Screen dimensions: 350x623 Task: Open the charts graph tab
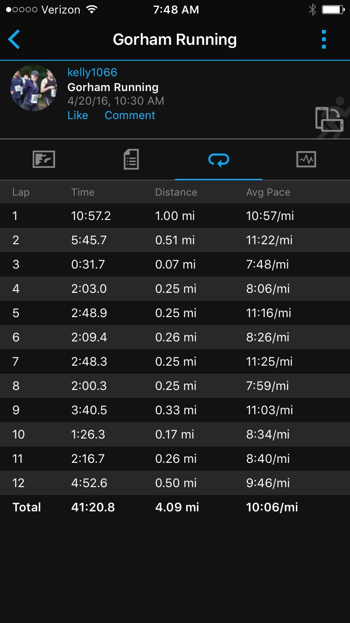(x=306, y=160)
